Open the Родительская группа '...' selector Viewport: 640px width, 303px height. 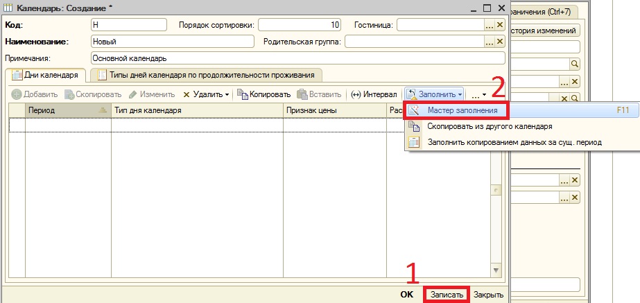(490, 41)
